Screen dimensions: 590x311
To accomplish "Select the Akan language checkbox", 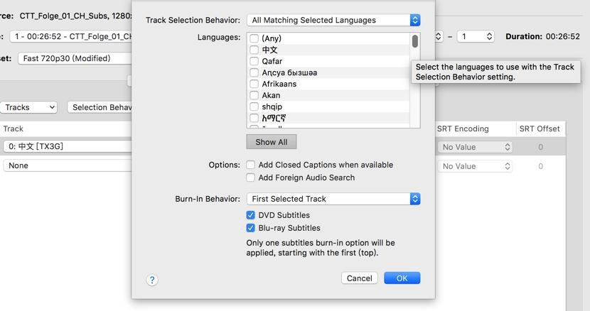I will point(254,95).
